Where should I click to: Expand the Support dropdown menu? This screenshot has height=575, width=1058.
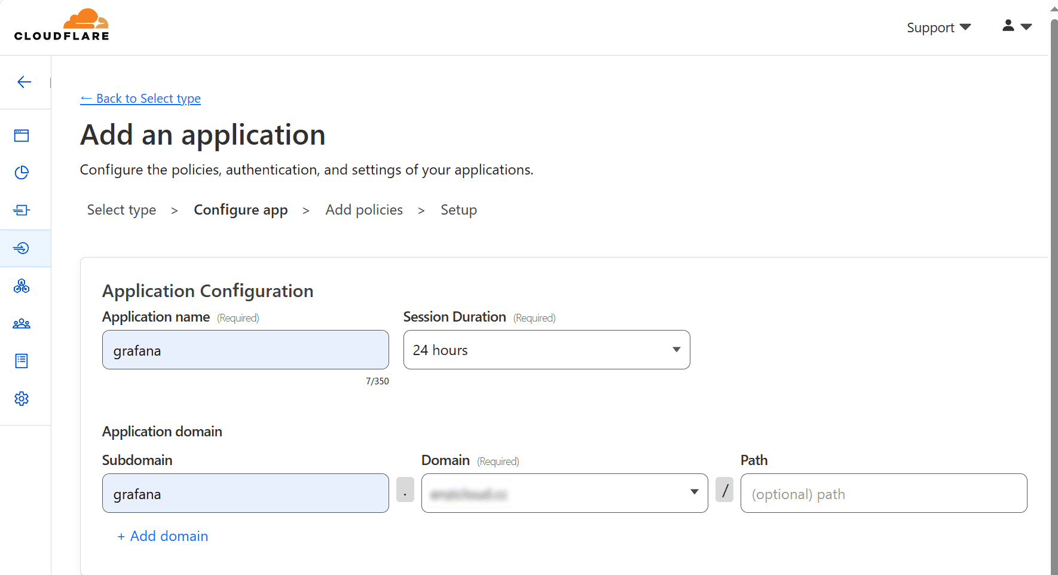tap(938, 27)
